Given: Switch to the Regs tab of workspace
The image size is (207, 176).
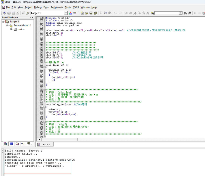Looking at the screenshot, I should [x=12, y=144].
